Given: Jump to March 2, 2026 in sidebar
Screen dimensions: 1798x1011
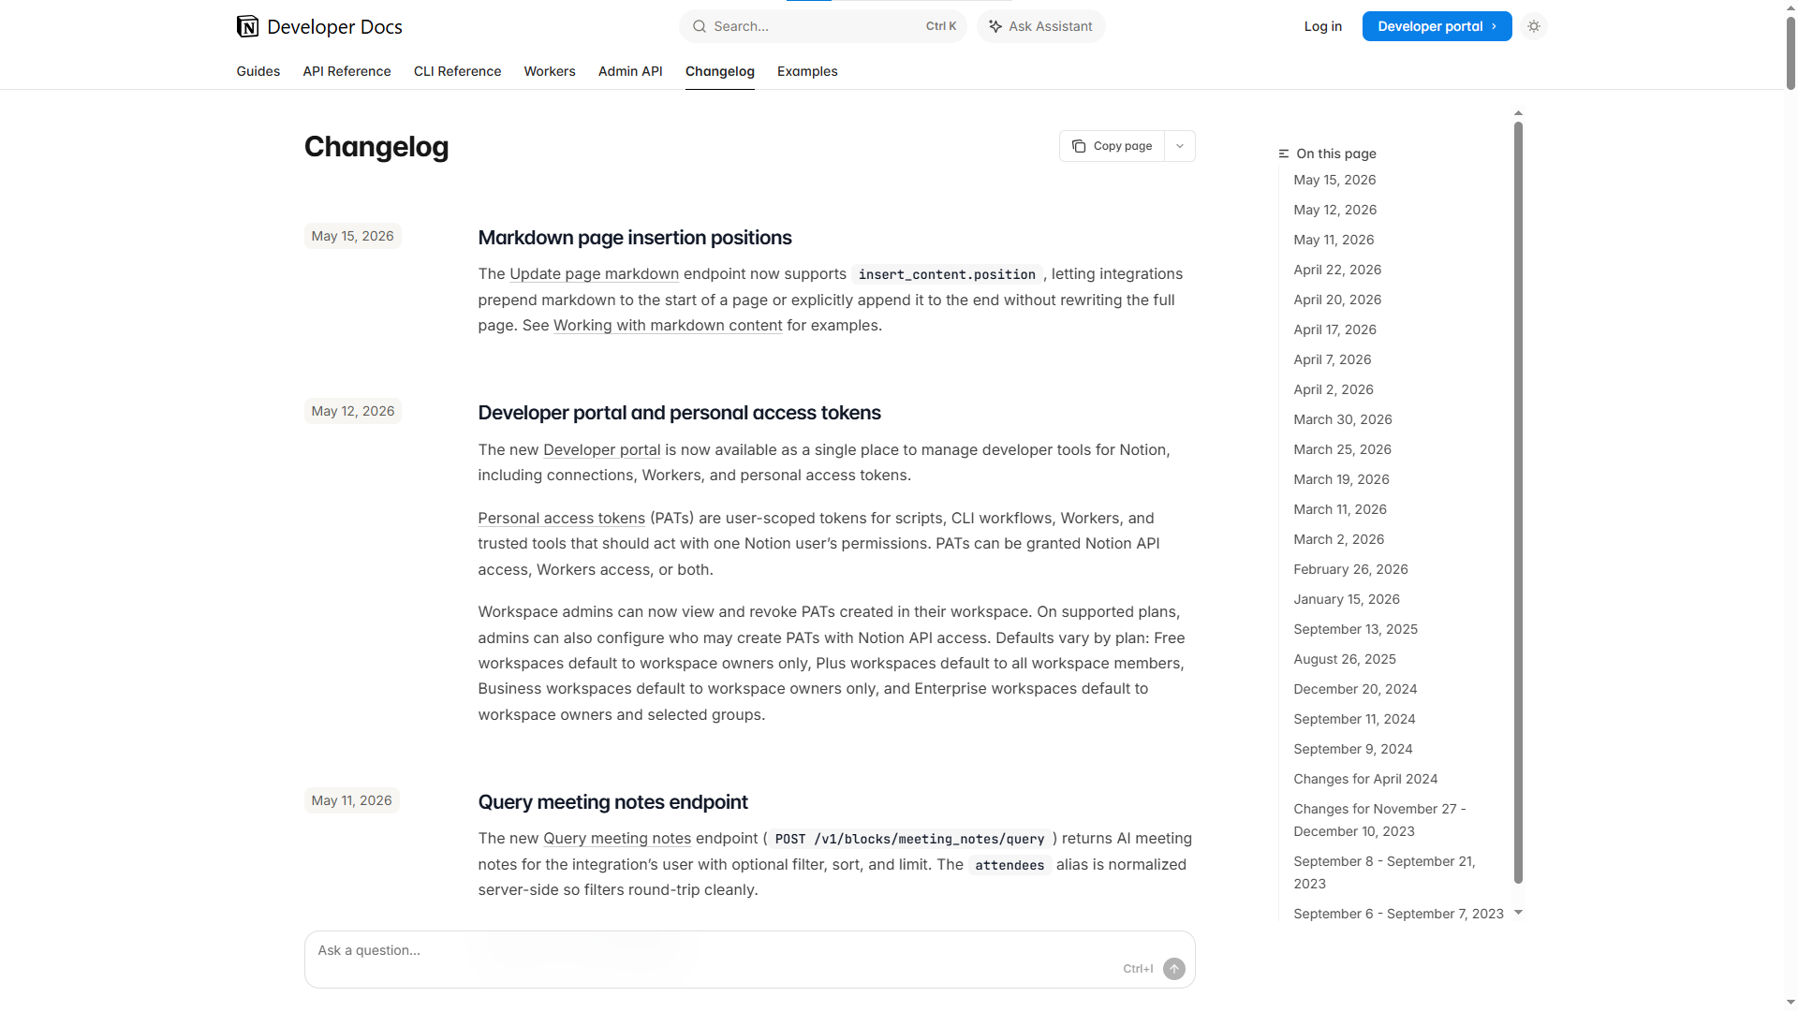Looking at the screenshot, I should [x=1338, y=539].
